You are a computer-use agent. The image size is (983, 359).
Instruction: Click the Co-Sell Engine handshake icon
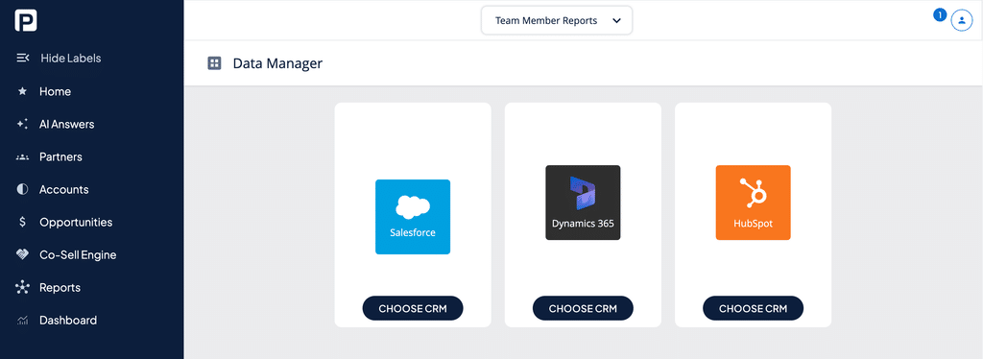tap(23, 255)
